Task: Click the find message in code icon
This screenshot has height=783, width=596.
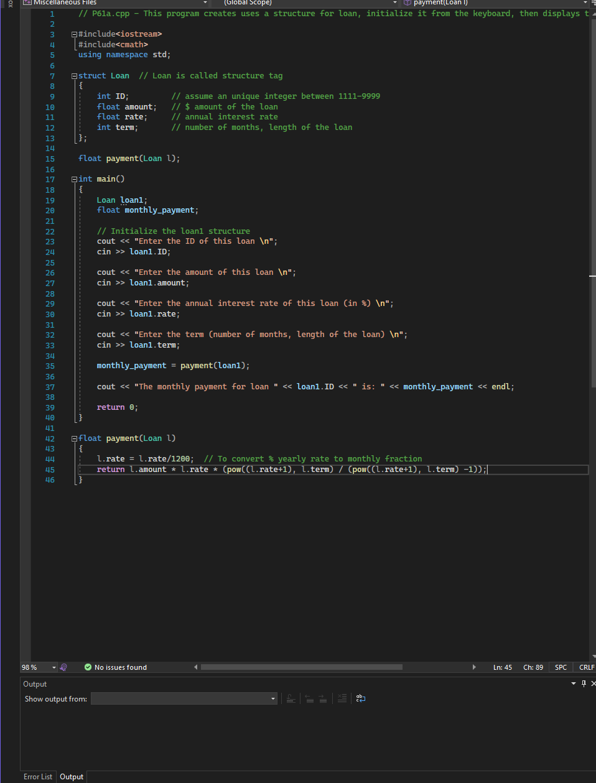Action: [291, 698]
